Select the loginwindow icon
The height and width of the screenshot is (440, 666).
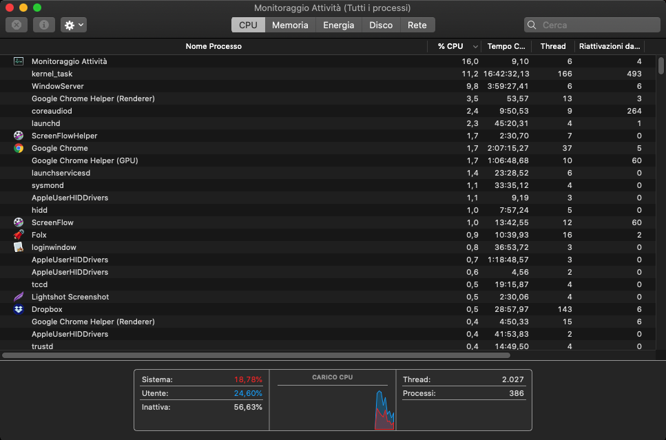click(19, 247)
